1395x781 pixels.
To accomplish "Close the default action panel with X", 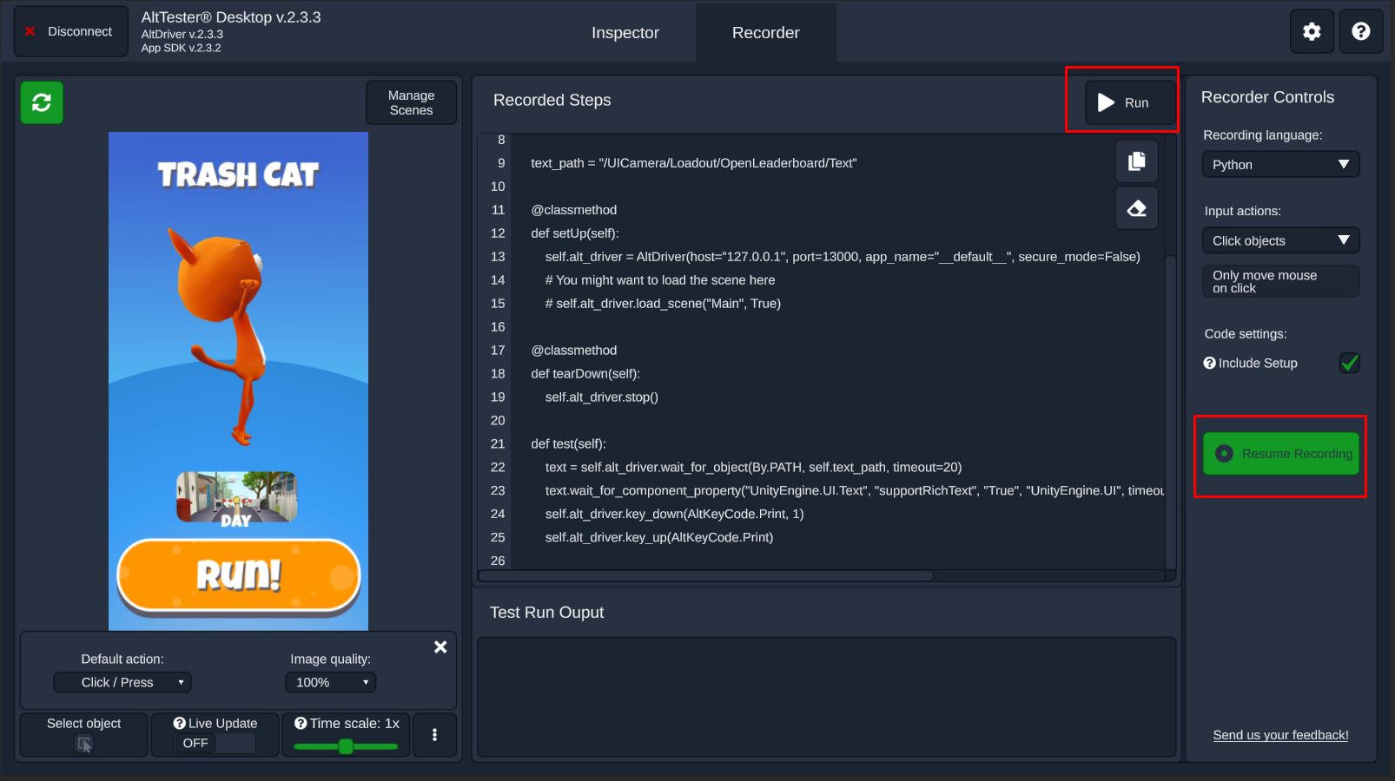I will (440, 647).
